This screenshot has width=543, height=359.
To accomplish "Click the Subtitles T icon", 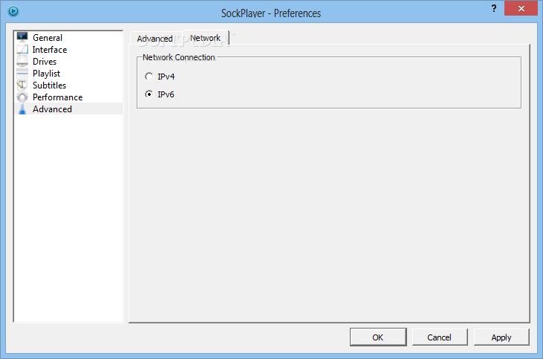I will tap(22, 85).
